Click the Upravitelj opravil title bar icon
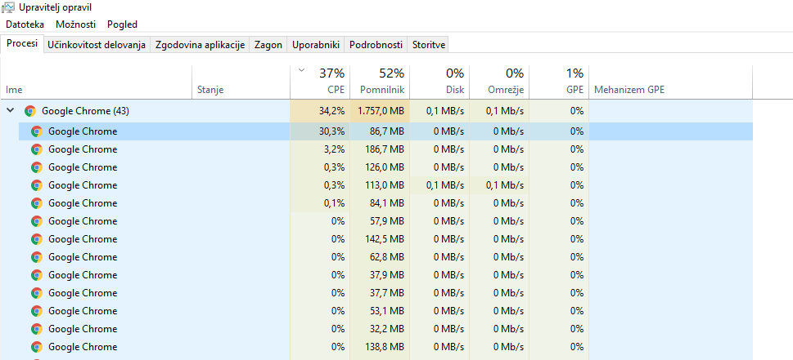Image resolution: width=793 pixels, height=360 pixels. click(x=8, y=7)
